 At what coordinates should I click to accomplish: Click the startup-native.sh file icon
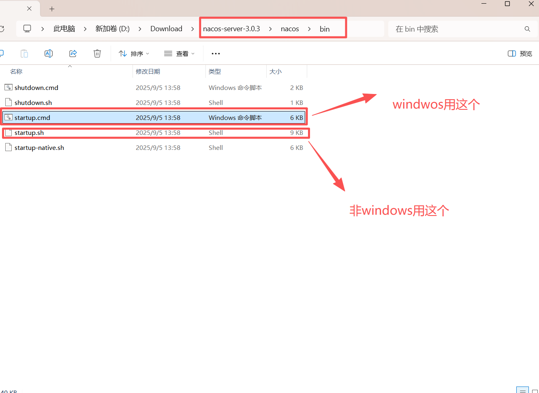[x=9, y=147]
